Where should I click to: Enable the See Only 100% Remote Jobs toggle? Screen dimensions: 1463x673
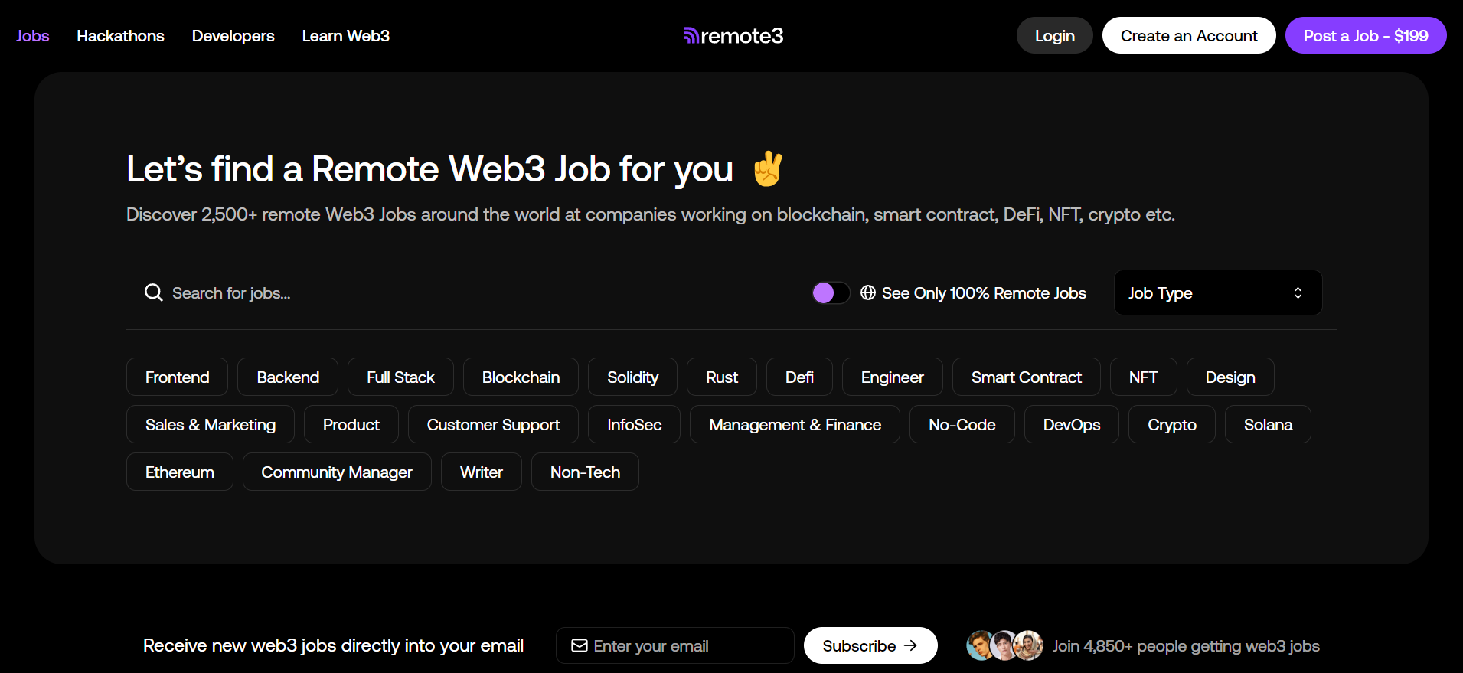pos(830,292)
